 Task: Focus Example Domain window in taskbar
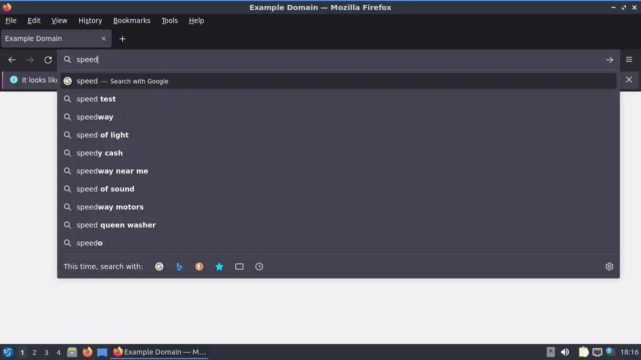pos(159,352)
